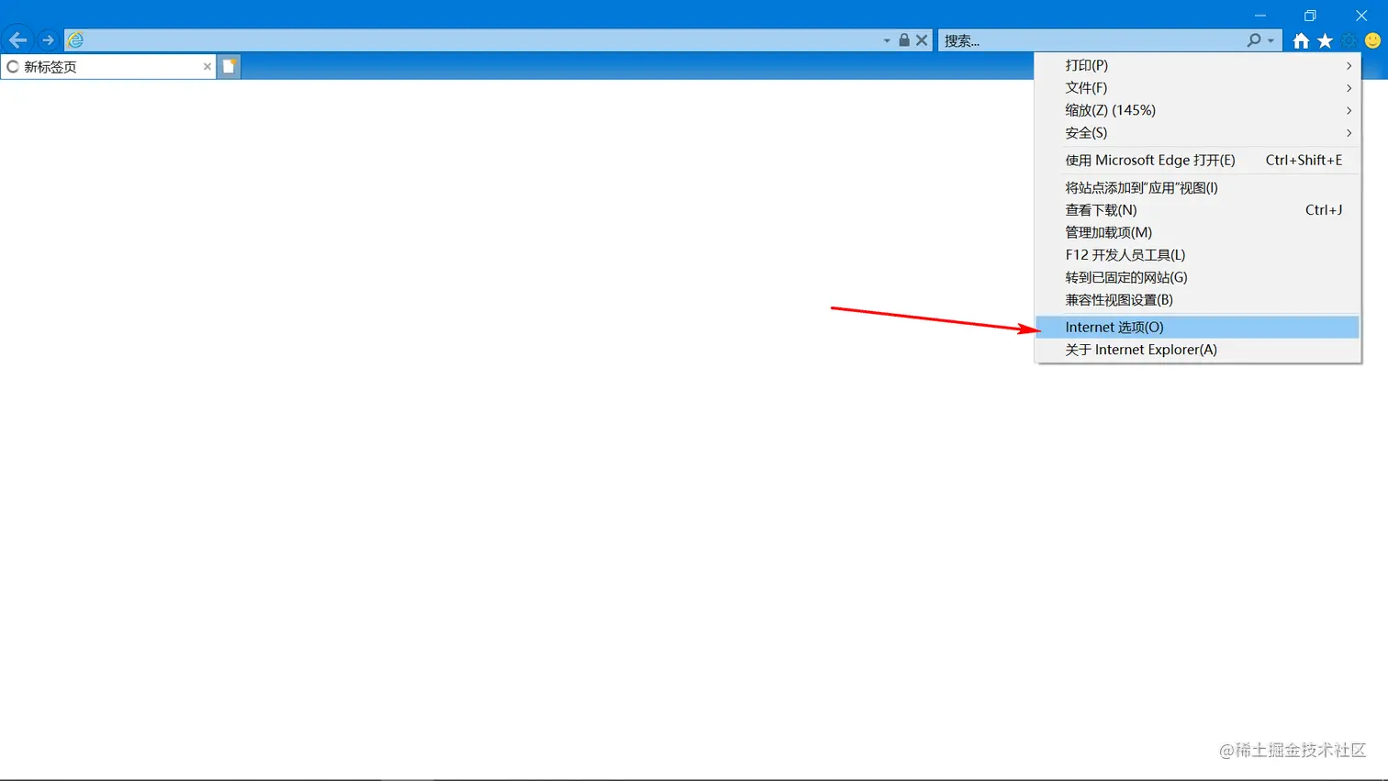
Task: Choose 将站点添加到"应用"视图(I)
Action: 1198,187
